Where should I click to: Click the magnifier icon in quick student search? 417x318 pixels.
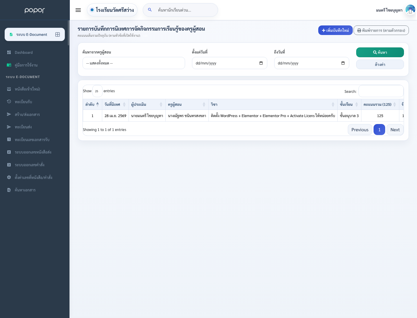click(150, 10)
